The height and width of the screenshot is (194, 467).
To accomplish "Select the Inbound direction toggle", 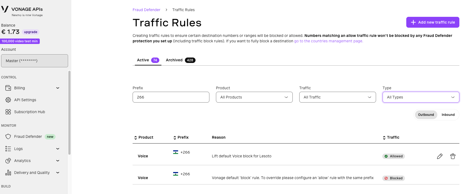I will [448, 115].
